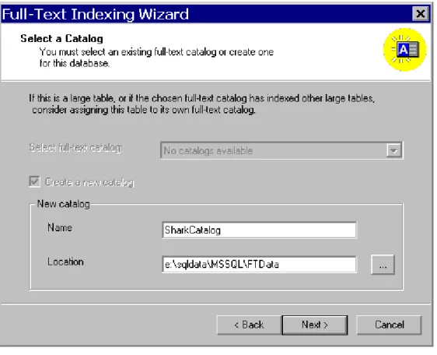Open the browse ellipsis button for Location
The width and height of the screenshot is (437, 355).
click(x=383, y=264)
